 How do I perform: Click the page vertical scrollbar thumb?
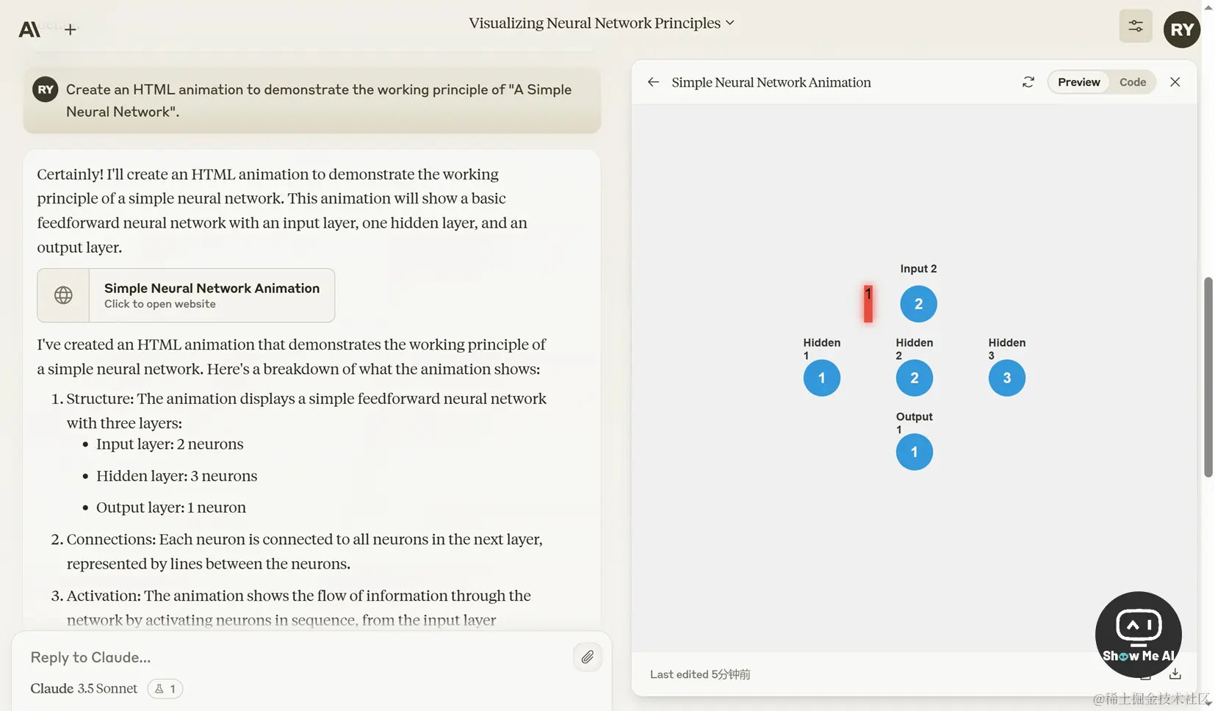[1208, 378]
